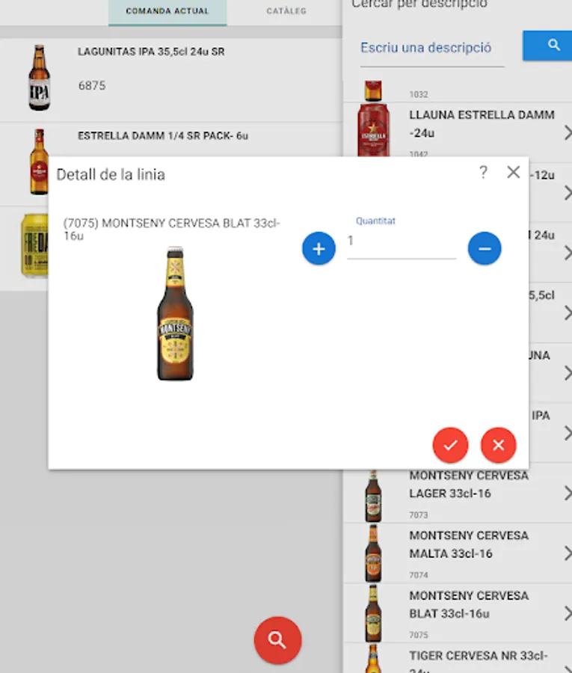Focus the Escriu una descripció field

pos(432,48)
